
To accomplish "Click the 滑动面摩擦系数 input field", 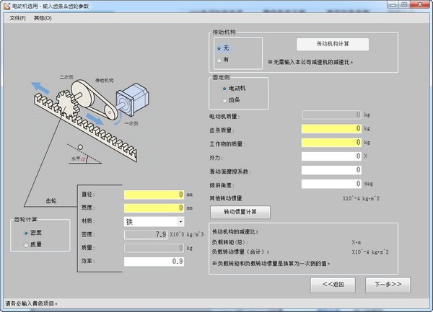I will [x=331, y=170].
